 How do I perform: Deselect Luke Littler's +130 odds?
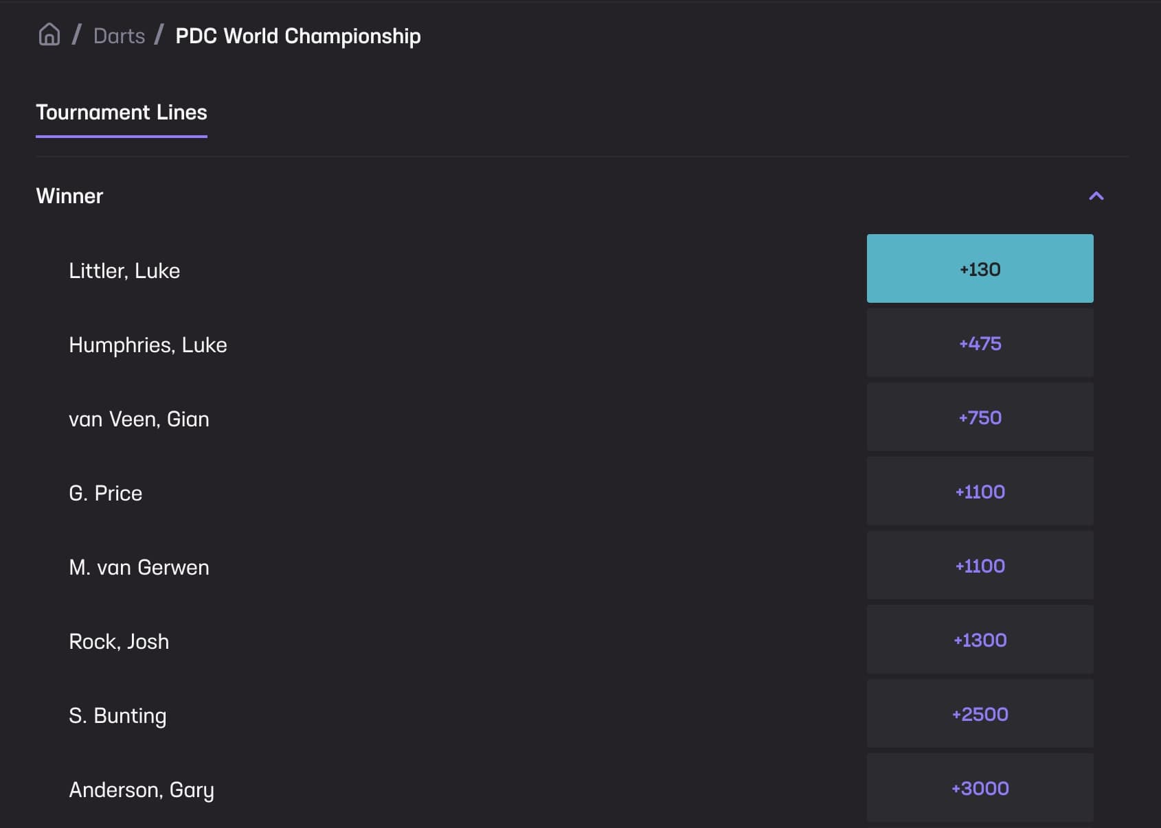[980, 269]
